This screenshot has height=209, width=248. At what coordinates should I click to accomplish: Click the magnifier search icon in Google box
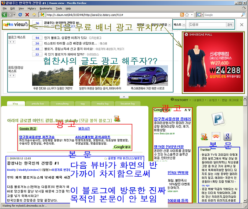(x=243, y=15)
